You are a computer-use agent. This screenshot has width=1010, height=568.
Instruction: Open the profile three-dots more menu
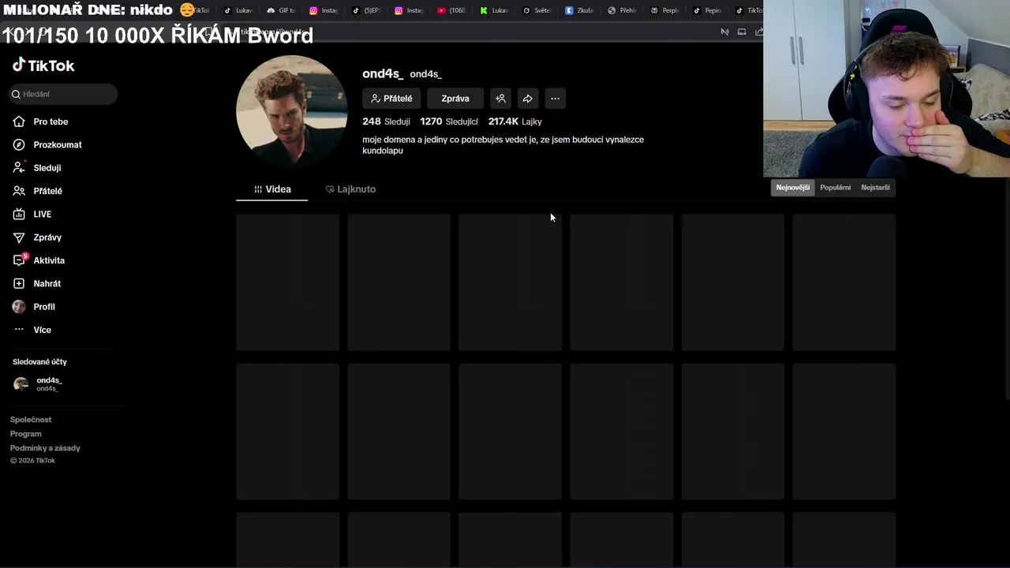(x=555, y=99)
